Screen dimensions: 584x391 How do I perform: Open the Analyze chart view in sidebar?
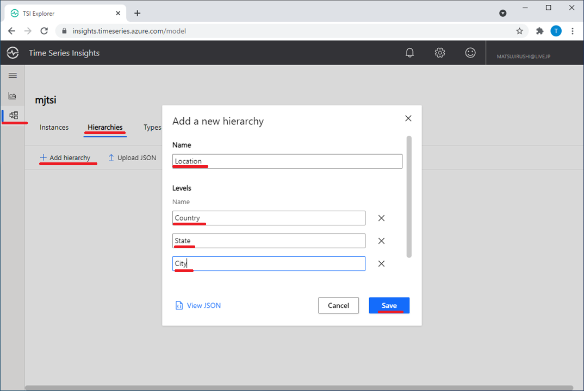click(13, 96)
